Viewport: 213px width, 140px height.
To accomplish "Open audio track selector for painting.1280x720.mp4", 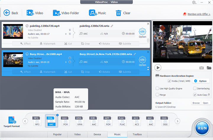I will pos(66,34).
